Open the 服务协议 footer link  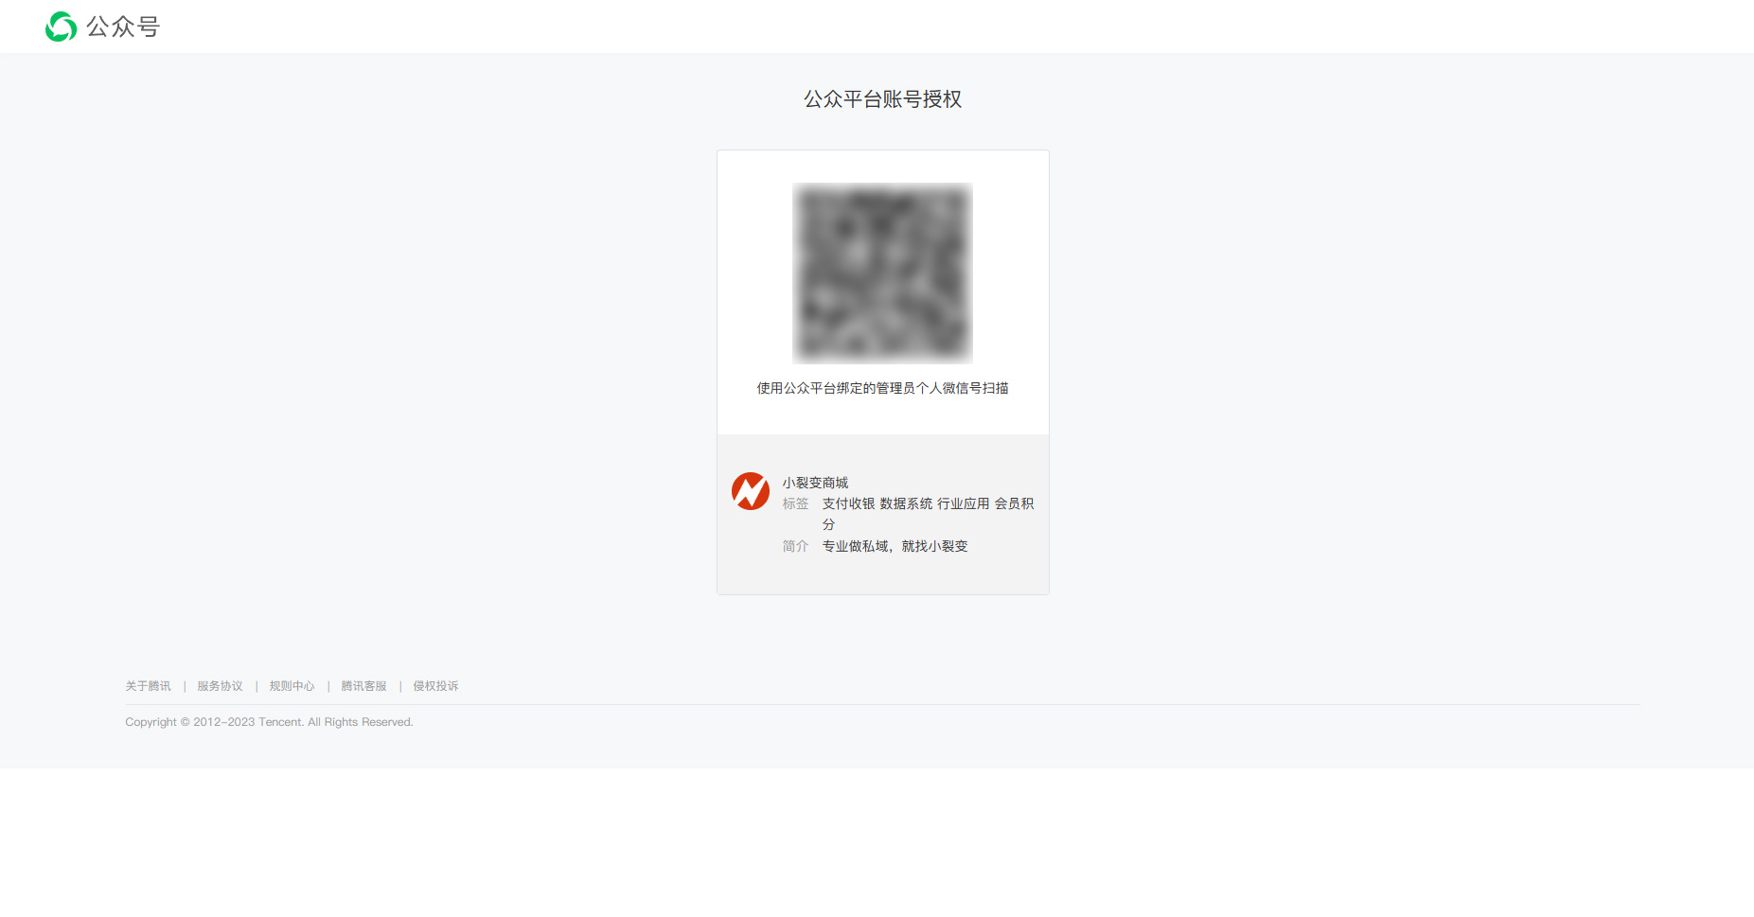[x=220, y=686]
